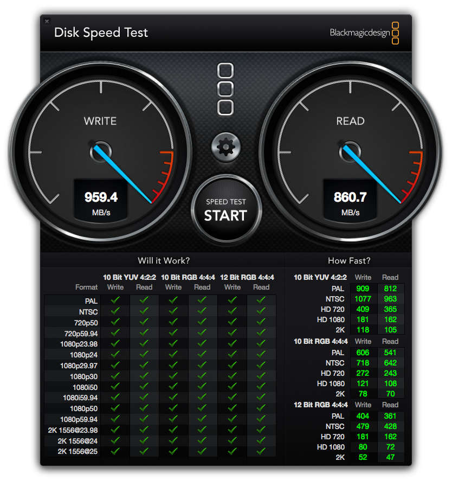Viewport: 452px width, 487px height.
Task: Click the PAL 10 Bit YUV Write checkmark
Action: (x=115, y=300)
